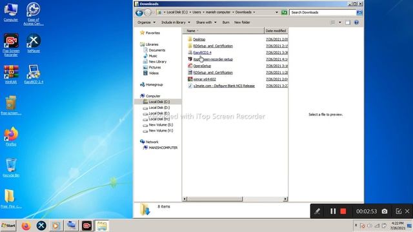The height and width of the screenshot is (232, 413).
Task: Select the XePlayer desktop shortcut
Action: 34,43
